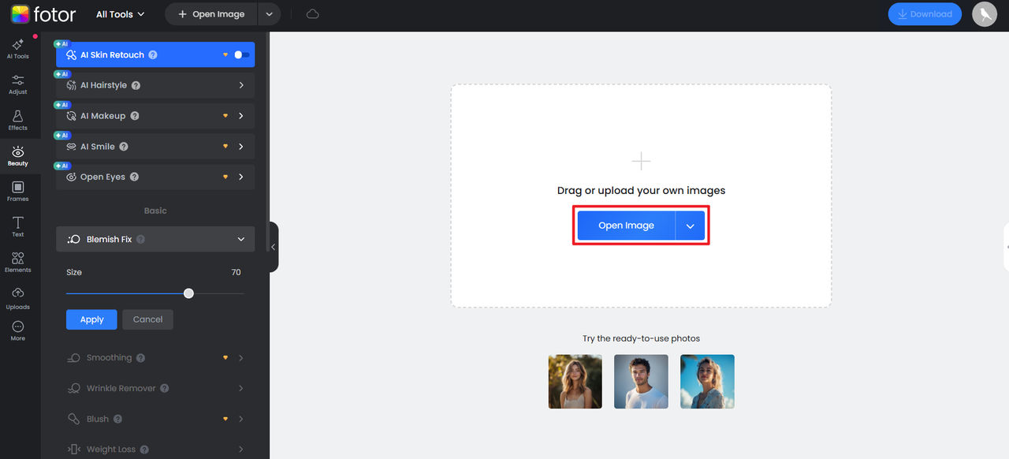Screen dimensions: 1009x459
Task: Click help icon beside Wrinkle Remover
Action: [163, 389]
